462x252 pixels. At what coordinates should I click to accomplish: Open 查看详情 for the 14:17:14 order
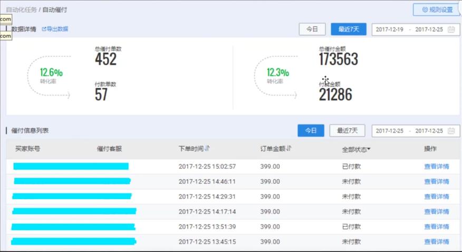coord(436,212)
